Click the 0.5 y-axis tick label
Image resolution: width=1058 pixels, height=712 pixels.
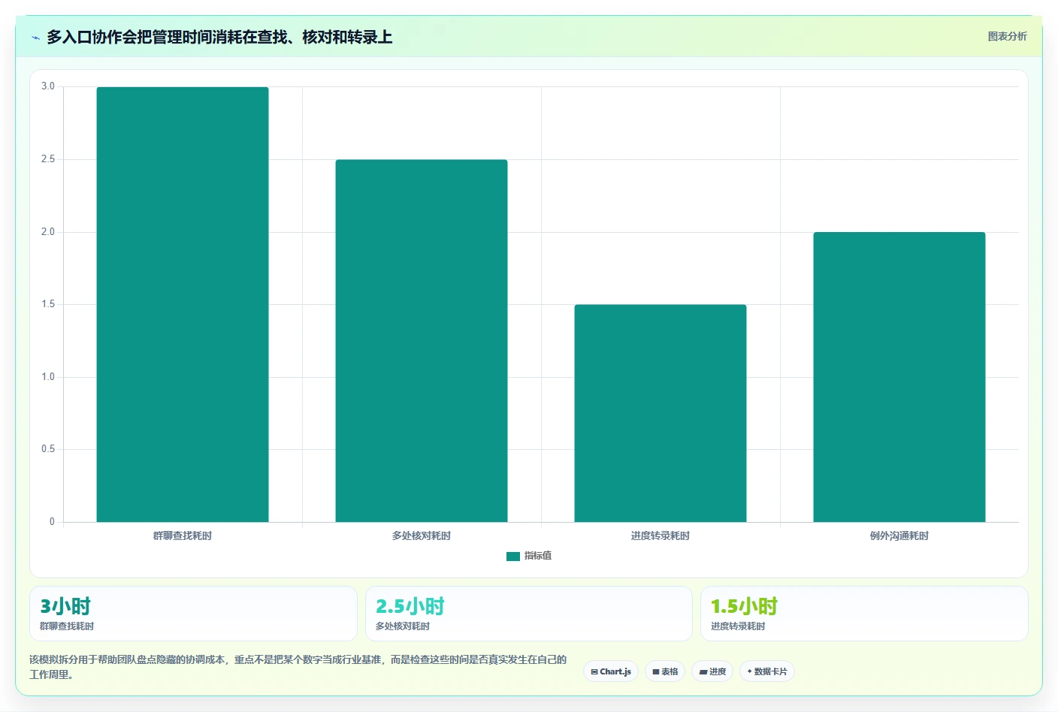(48, 449)
